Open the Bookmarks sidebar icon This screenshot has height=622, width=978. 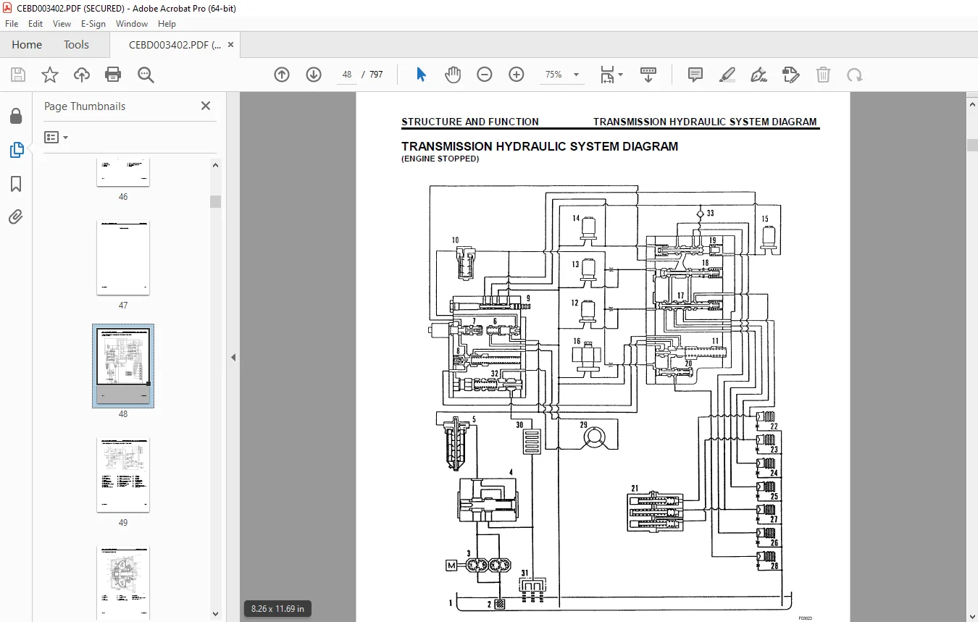tap(16, 184)
